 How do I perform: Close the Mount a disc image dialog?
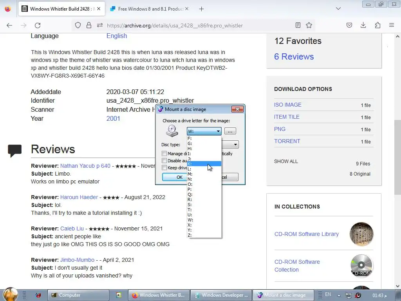pyautogui.click(x=237, y=109)
